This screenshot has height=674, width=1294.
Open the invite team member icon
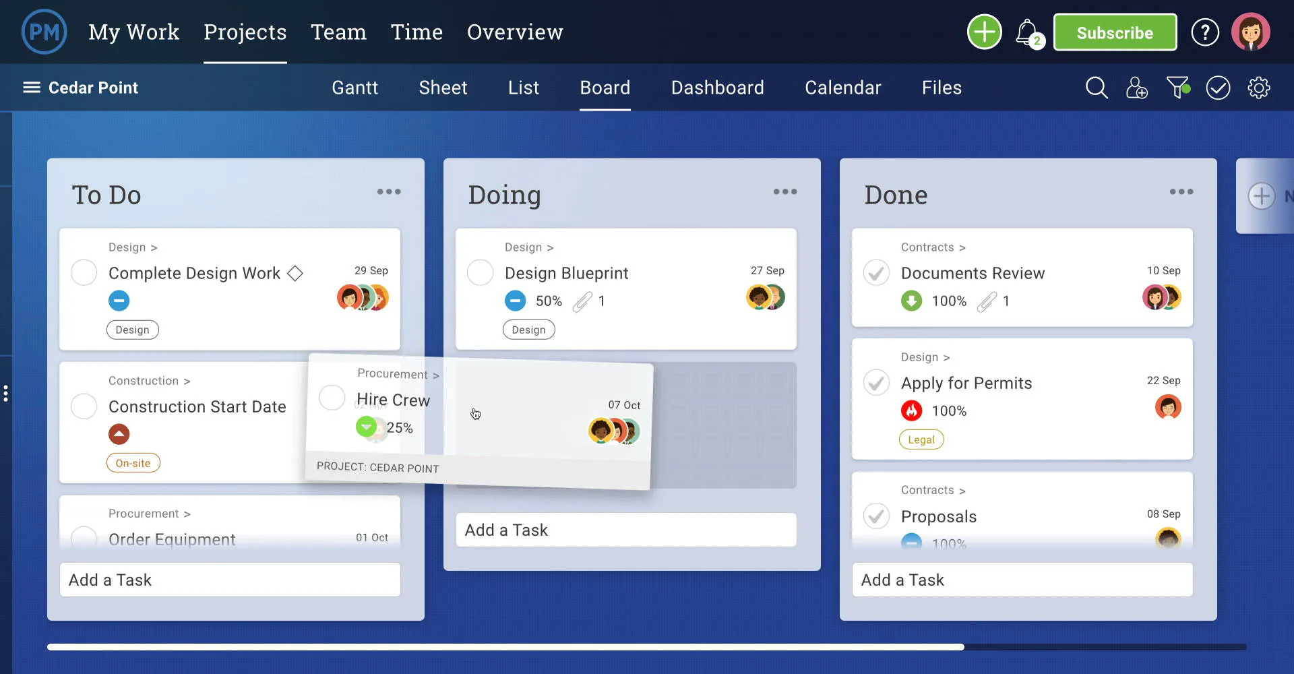(1137, 88)
